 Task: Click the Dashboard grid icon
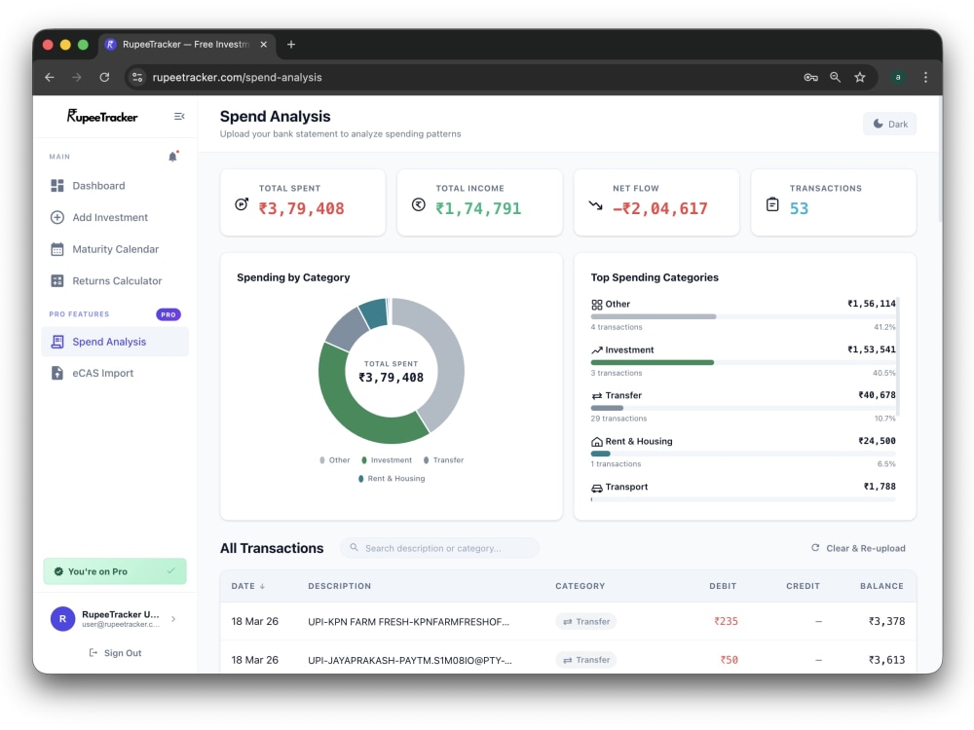pyautogui.click(x=57, y=186)
